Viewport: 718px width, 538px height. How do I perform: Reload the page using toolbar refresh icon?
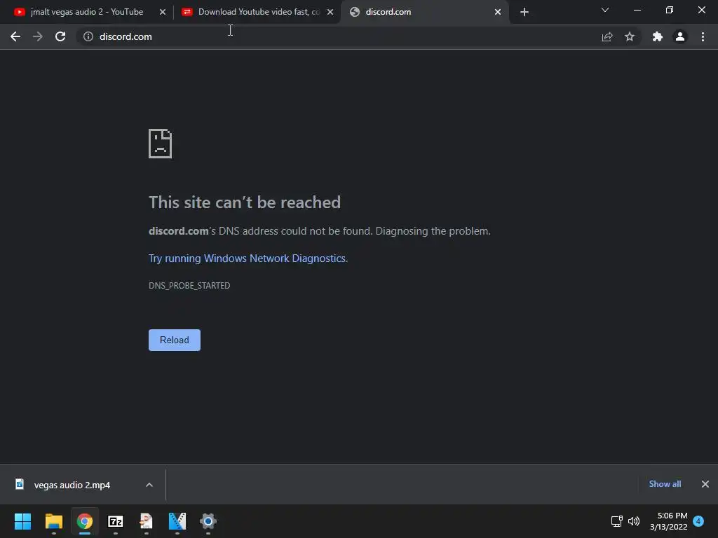[x=60, y=36]
